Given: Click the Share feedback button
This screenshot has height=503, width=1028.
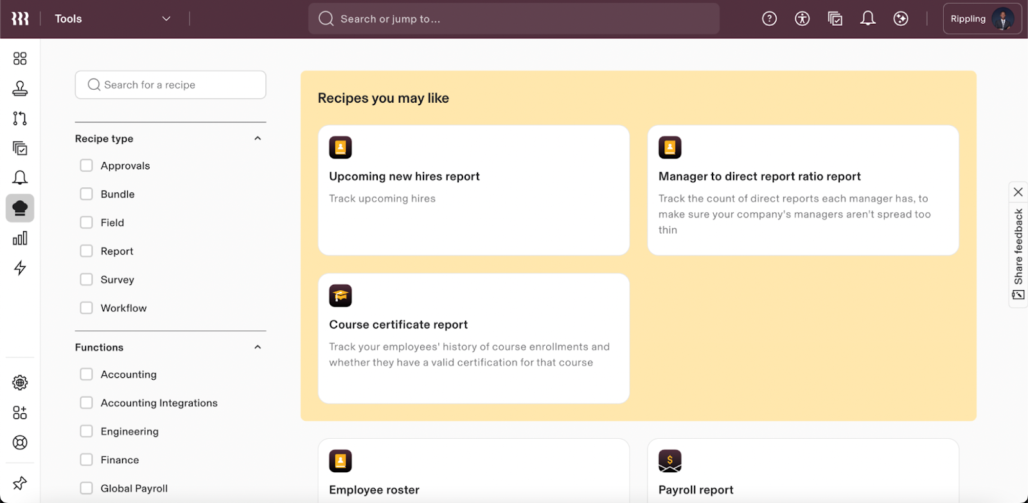Looking at the screenshot, I should [1018, 253].
